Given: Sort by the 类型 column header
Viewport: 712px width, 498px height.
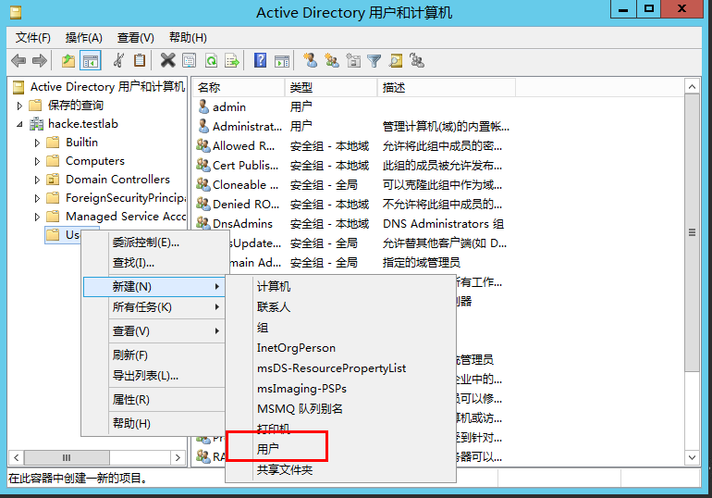Looking at the screenshot, I should click(331, 87).
